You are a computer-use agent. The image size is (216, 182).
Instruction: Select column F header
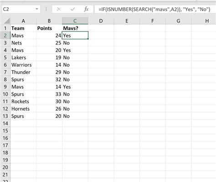click(153, 21)
